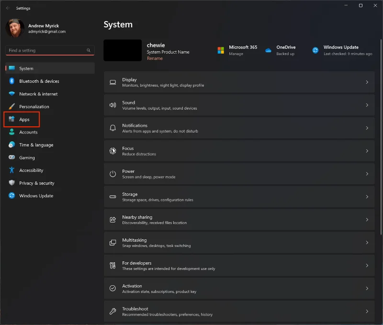The height and width of the screenshot is (325, 383).
Task: Click the Privacy & security shield icon
Action: [x=11, y=183]
